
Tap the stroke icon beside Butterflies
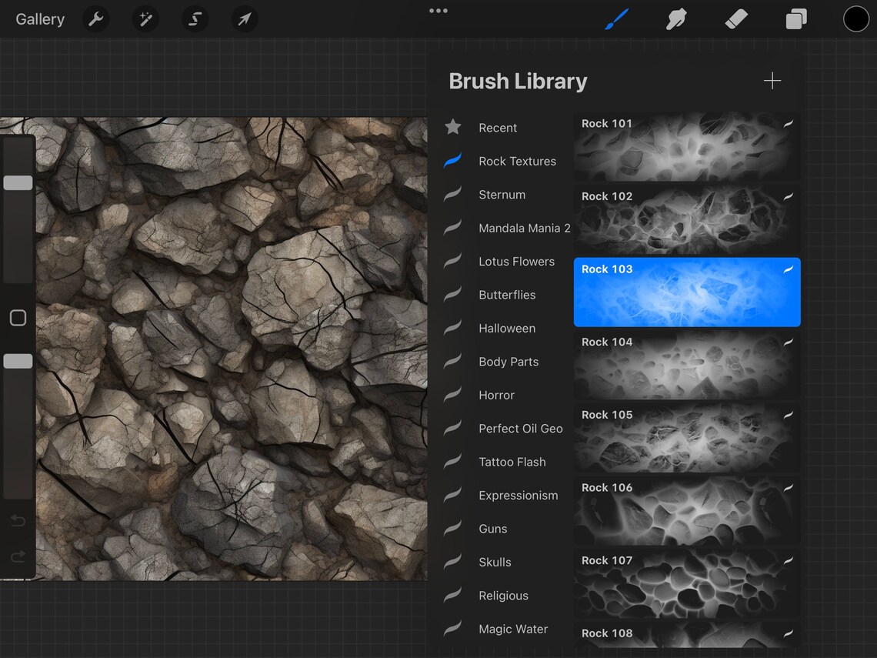(x=452, y=294)
